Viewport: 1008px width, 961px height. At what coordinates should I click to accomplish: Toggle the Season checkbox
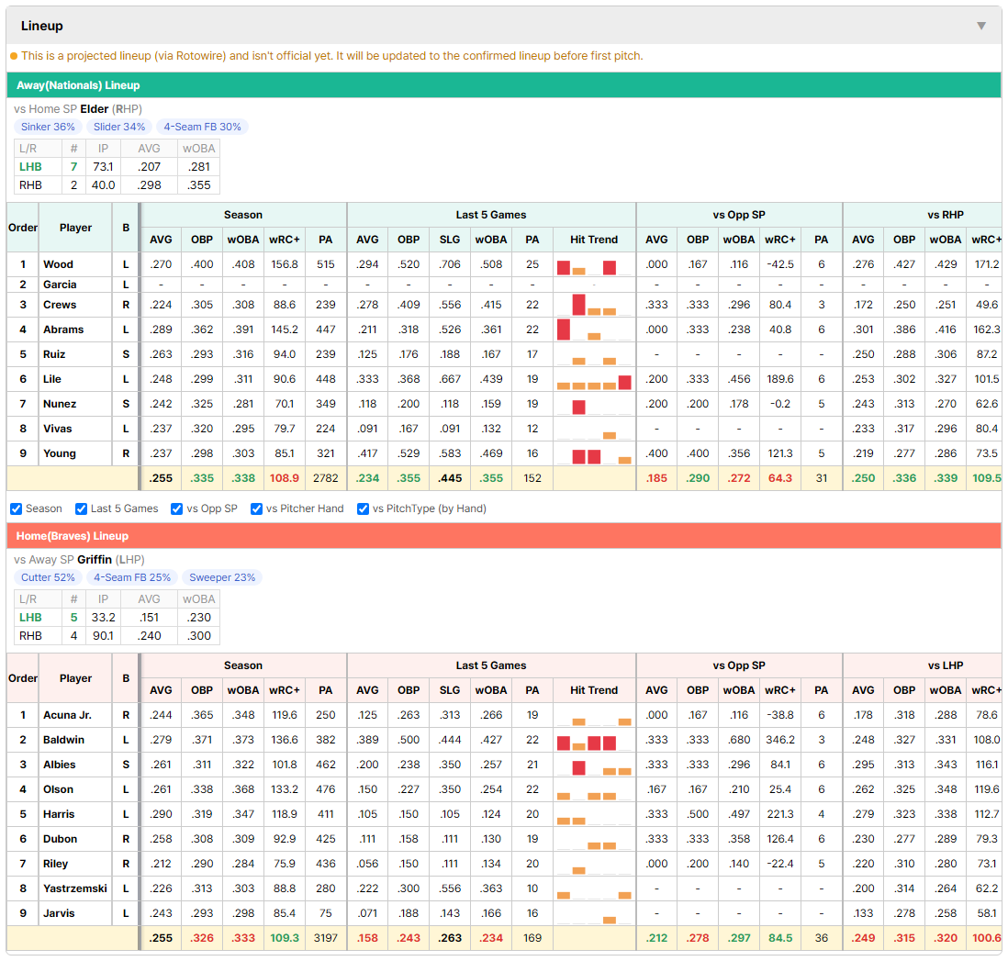pyautogui.click(x=17, y=509)
